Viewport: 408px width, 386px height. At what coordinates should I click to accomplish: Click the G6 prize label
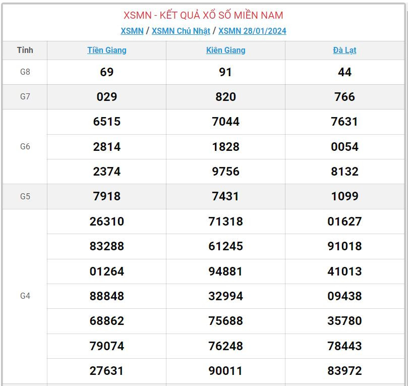(25, 146)
